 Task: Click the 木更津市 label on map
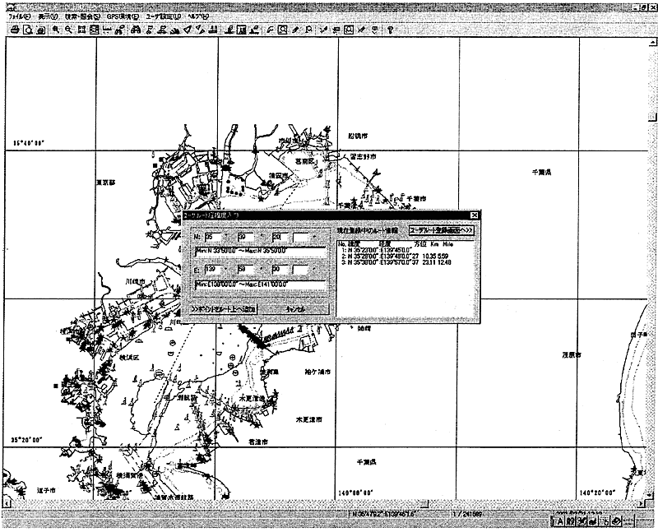[309, 419]
